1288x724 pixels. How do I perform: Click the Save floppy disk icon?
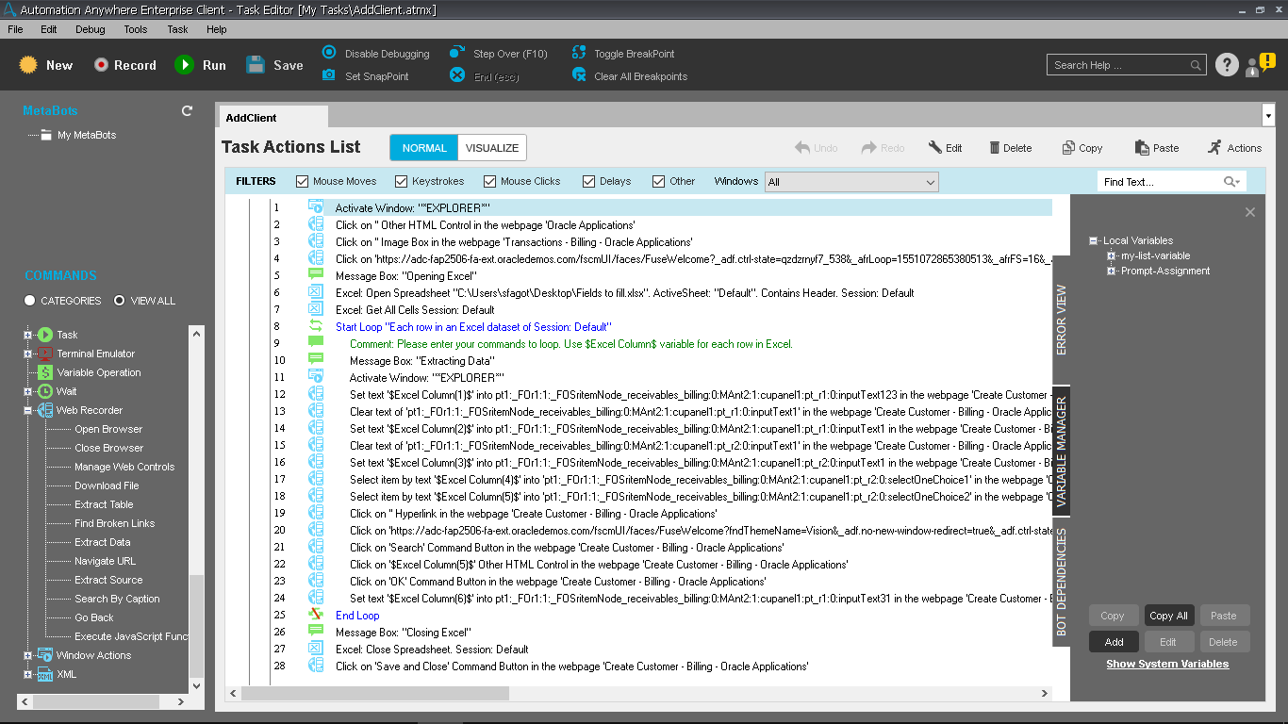tap(256, 65)
